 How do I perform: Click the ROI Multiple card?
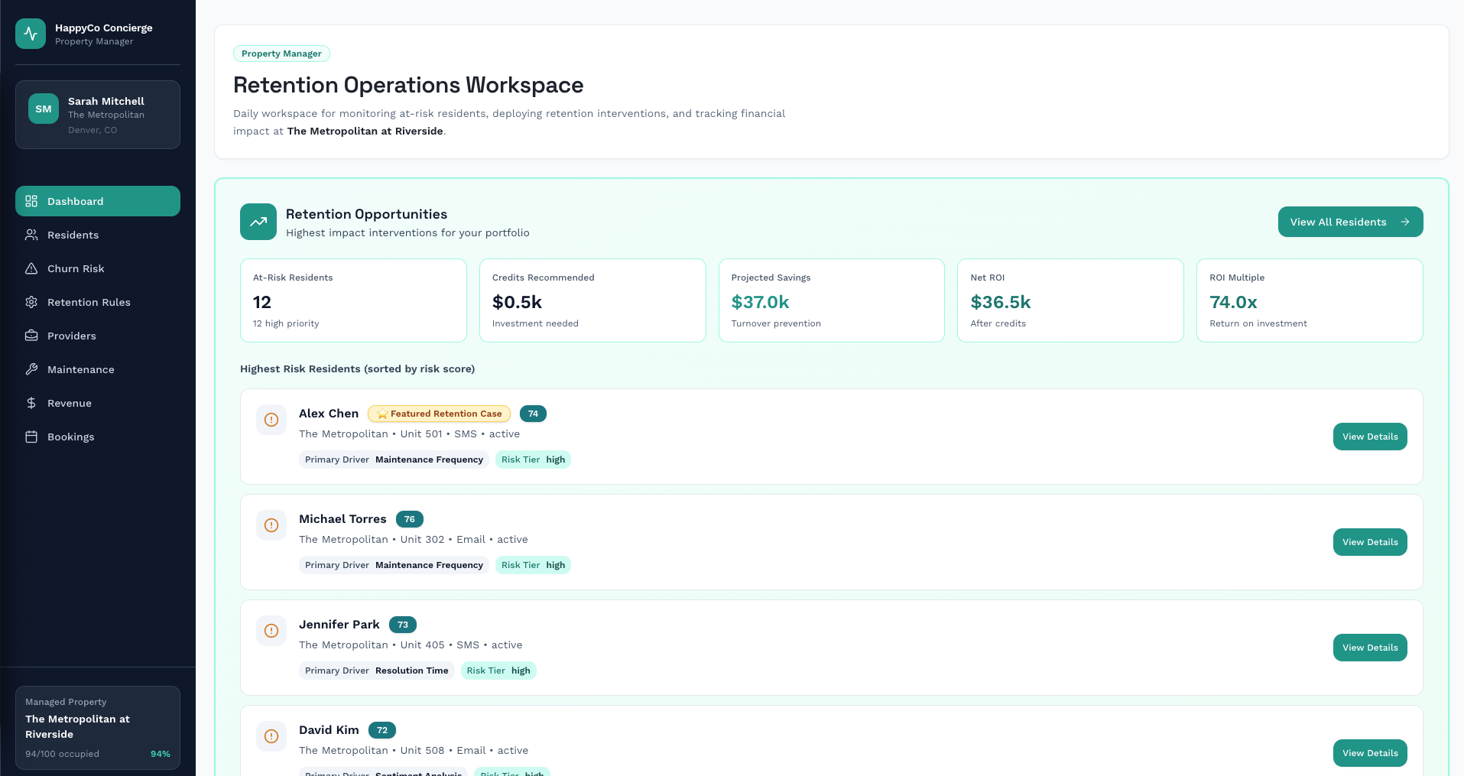pyautogui.click(x=1310, y=300)
